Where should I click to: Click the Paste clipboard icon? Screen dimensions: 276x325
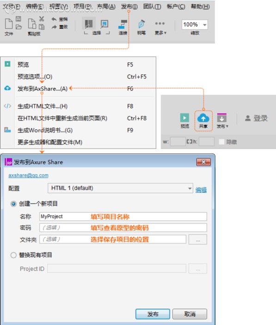coord(32,24)
